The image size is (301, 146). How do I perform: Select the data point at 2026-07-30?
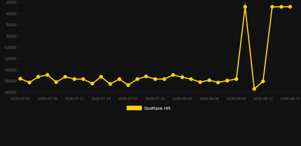pos(155,79)
